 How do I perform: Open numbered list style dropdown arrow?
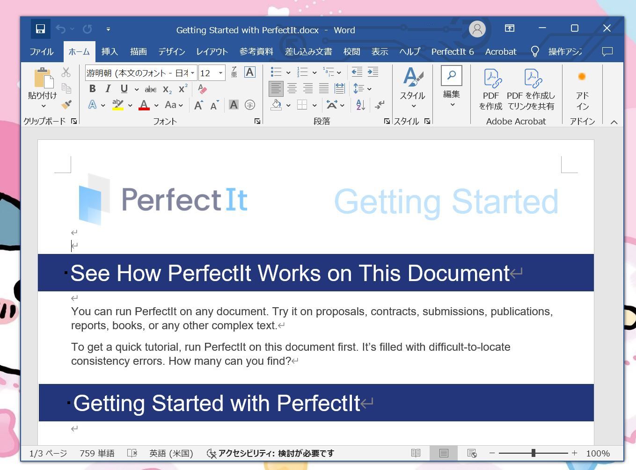314,72
